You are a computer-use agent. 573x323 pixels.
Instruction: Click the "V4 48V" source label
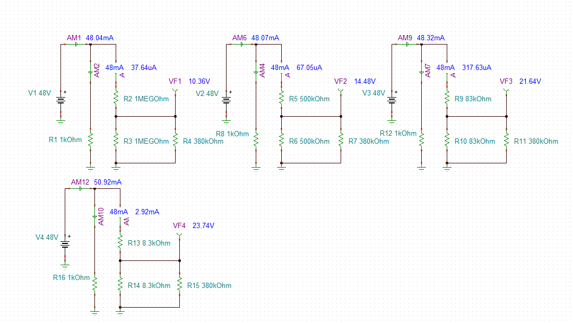pos(47,238)
